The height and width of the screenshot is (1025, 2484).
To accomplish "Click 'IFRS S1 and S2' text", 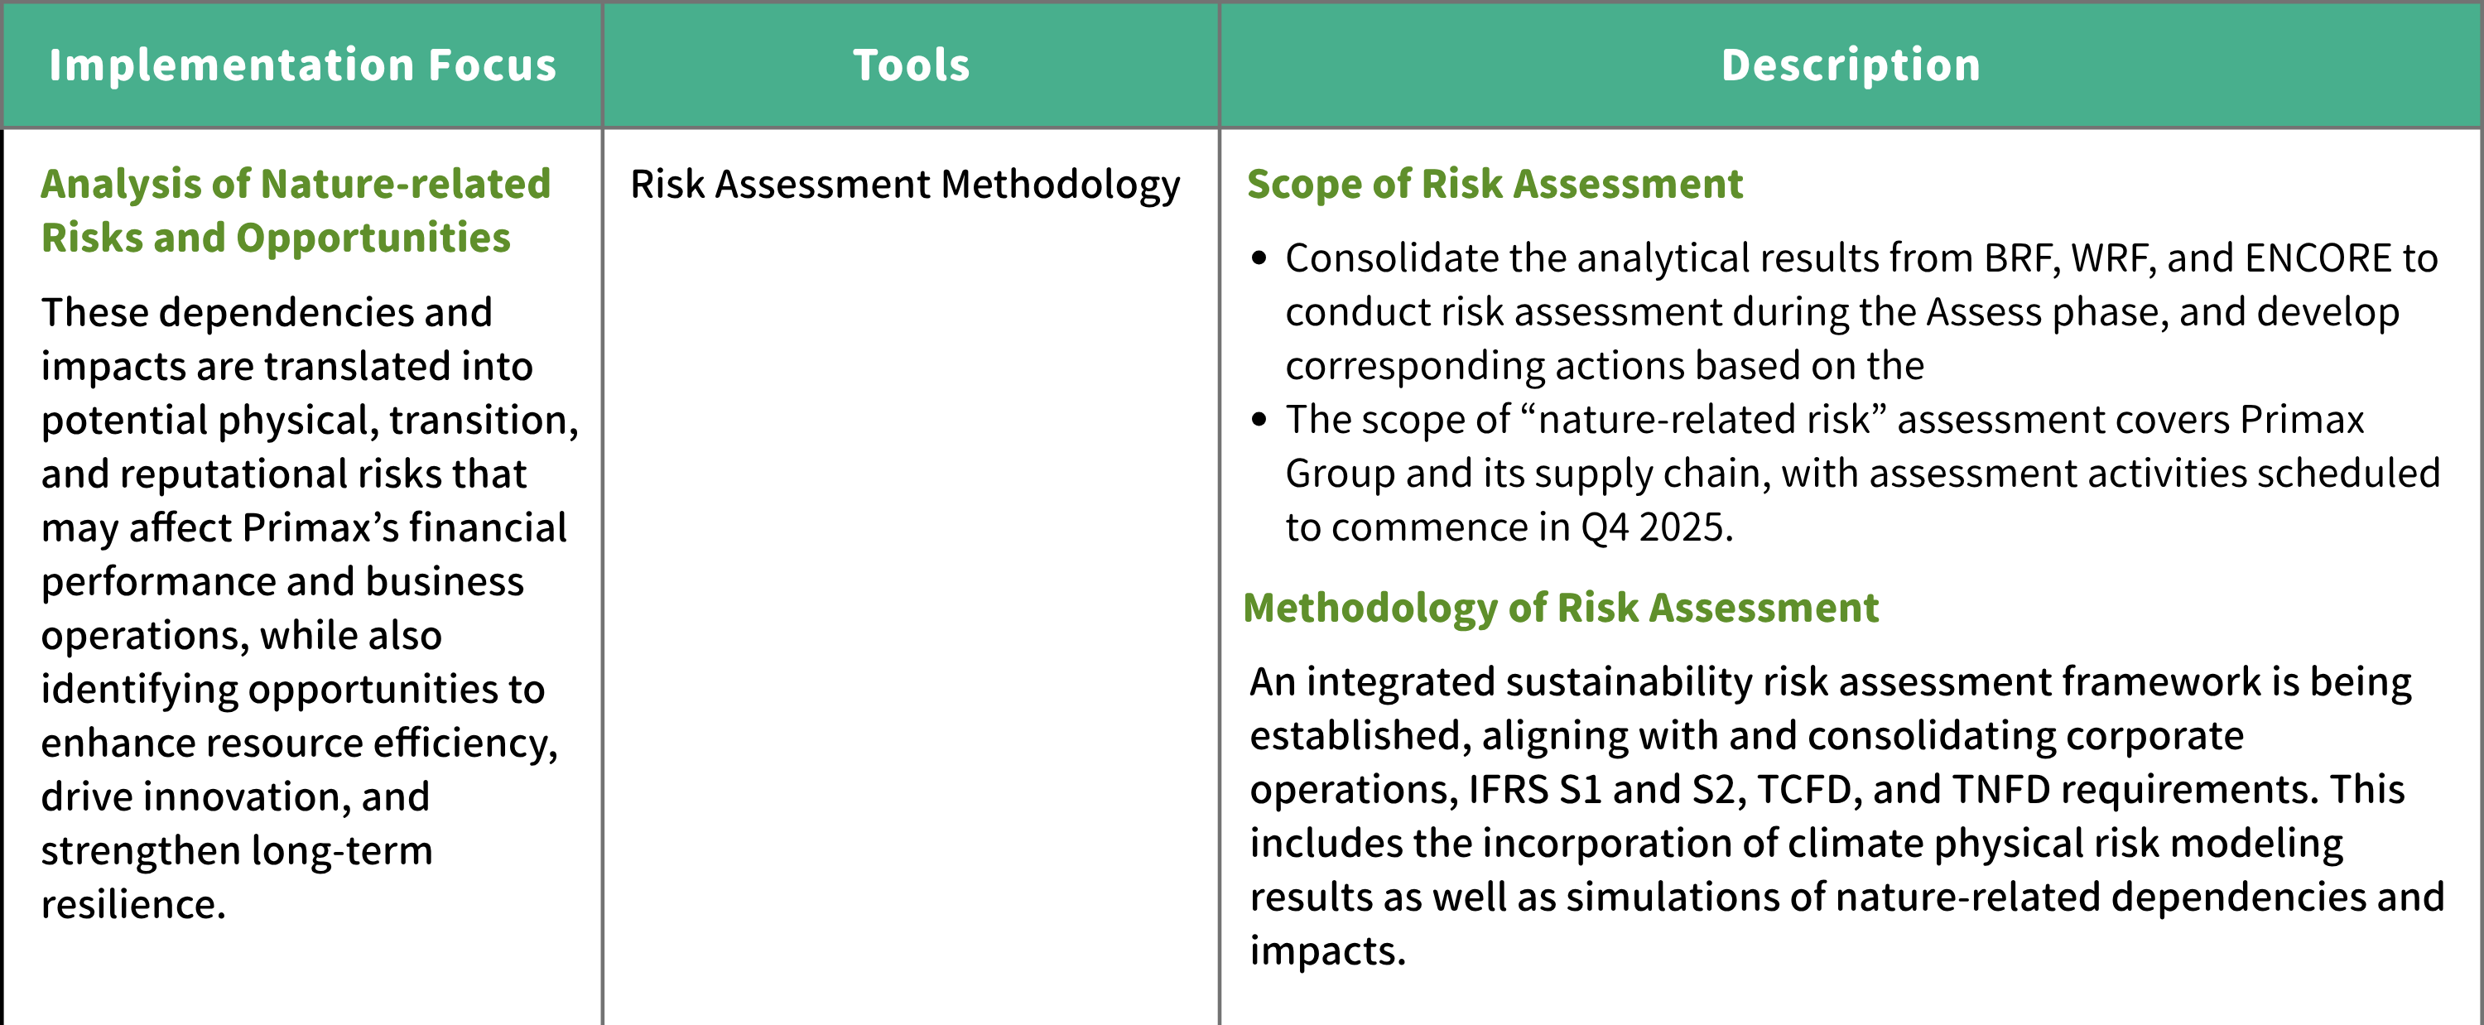I will point(1601,790).
